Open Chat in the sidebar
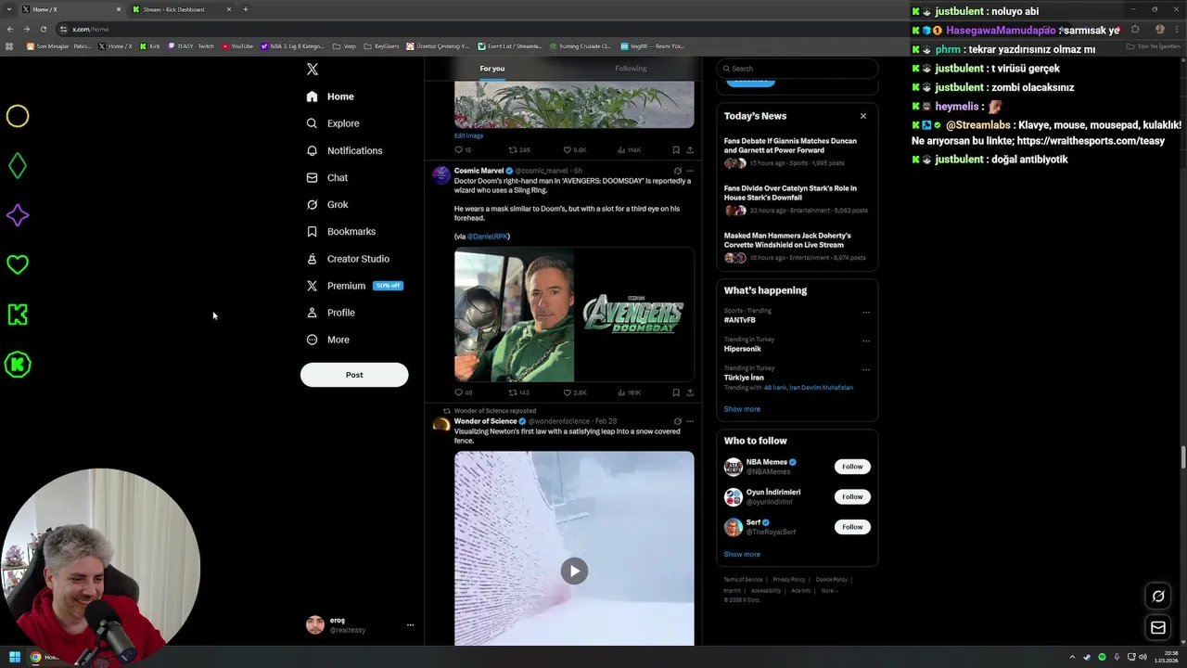The image size is (1187, 668). click(327, 177)
